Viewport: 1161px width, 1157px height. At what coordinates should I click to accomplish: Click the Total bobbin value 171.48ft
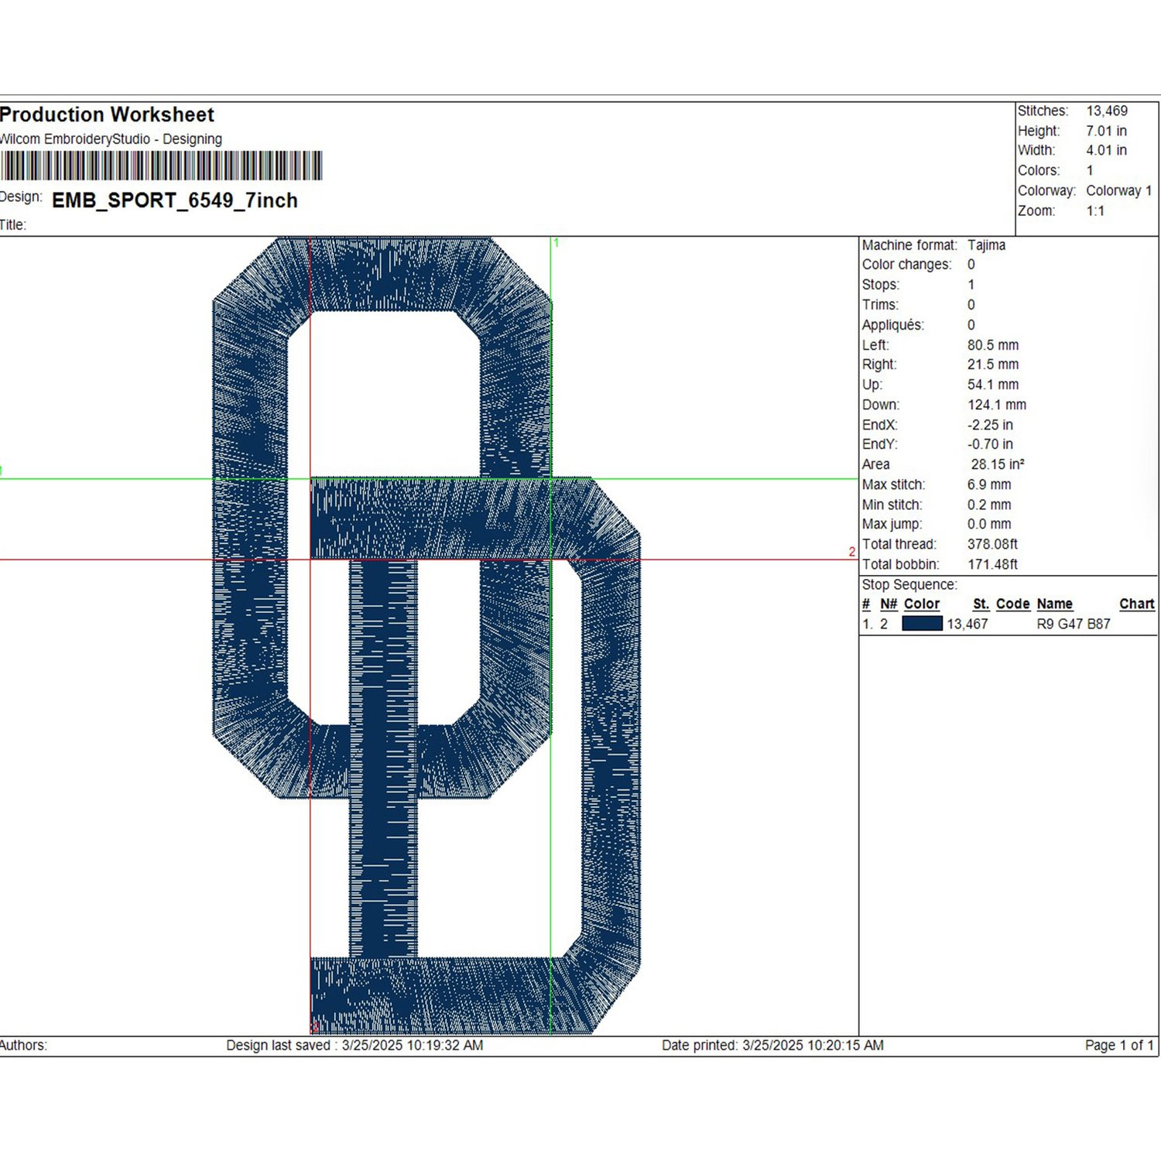(x=992, y=564)
